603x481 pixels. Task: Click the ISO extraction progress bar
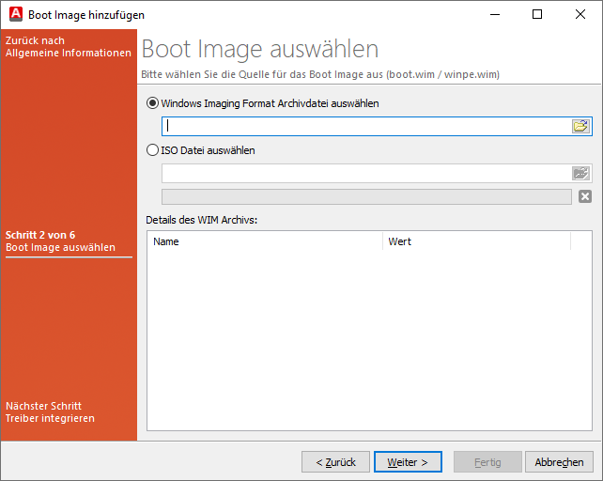(x=366, y=196)
